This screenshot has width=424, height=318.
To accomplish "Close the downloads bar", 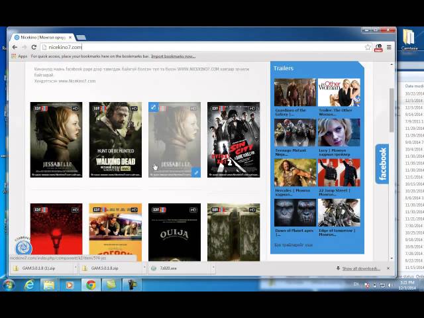I will (x=388, y=268).
